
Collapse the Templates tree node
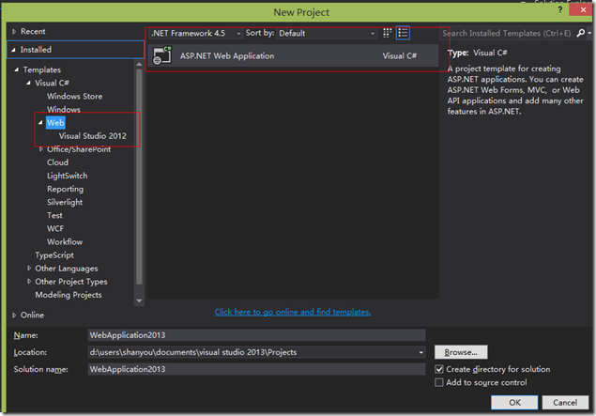coord(16,69)
